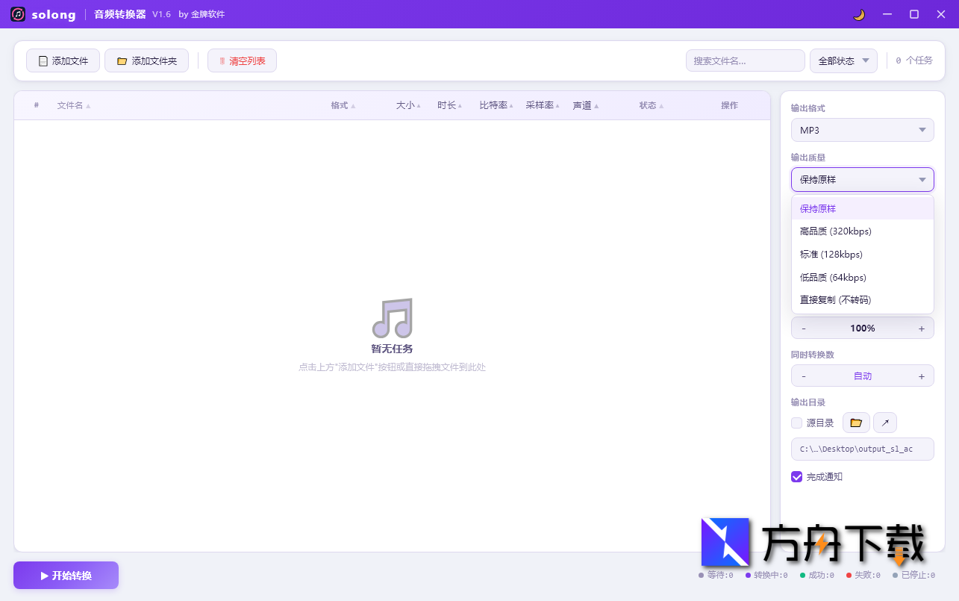Viewport: 959px width, 601px height.
Task: Open the 同时转换数 自动 dropdown area
Action: tap(862, 376)
